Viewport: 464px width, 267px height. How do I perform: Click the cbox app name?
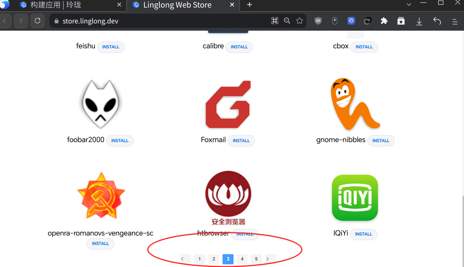coord(341,46)
